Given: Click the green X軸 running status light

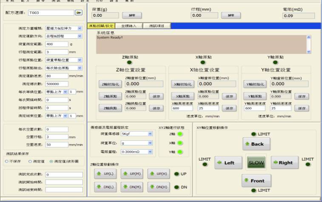Looking at the screenshot, I should click(x=180, y=143).
